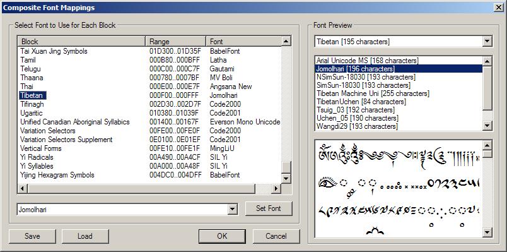Click the MingLiU font cell
The width and height of the screenshot is (507, 252).
click(221, 148)
